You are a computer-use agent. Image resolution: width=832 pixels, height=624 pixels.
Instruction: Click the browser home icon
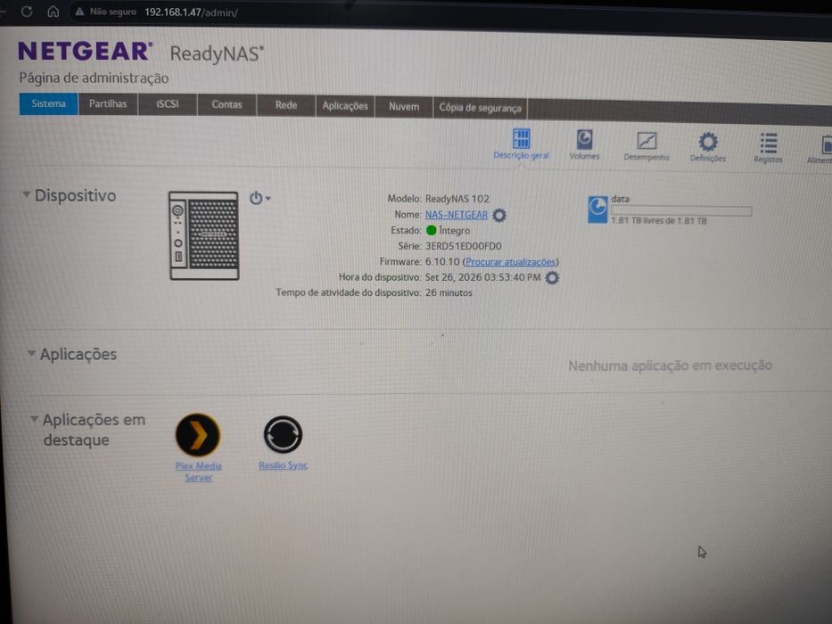[x=54, y=12]
